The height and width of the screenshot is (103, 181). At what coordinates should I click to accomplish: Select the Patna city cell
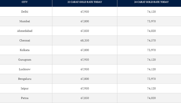point(25,98)
